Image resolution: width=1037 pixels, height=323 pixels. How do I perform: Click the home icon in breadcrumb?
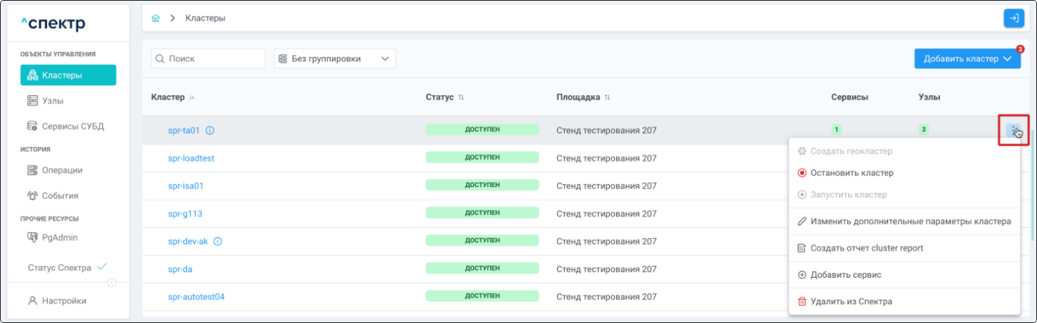coord(156,18)
